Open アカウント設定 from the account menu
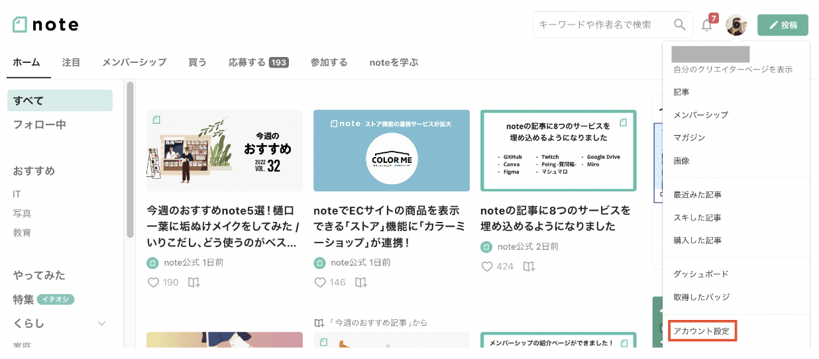The image size is (819, 359). coord(702,331)
